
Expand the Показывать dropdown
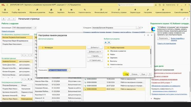click(69, 70)
